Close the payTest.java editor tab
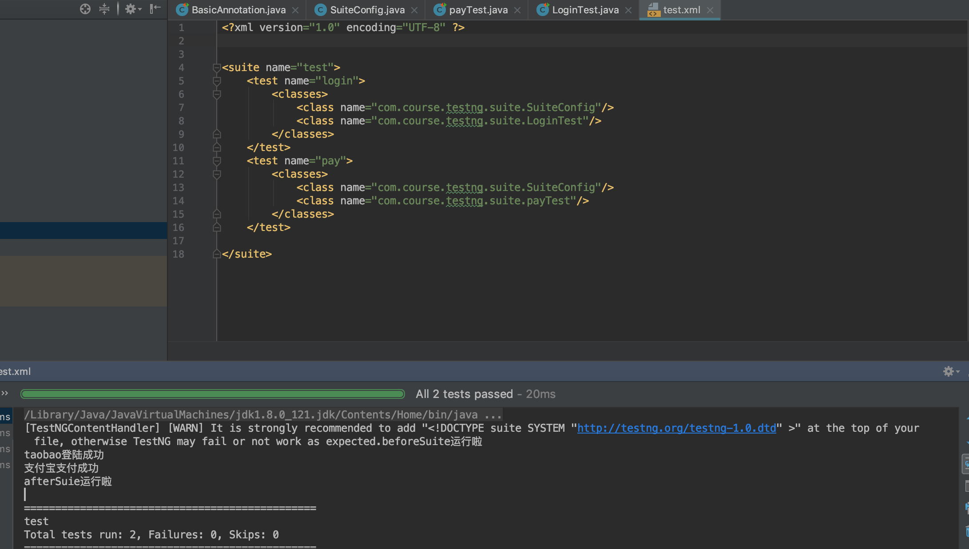 tap(516, 10)
